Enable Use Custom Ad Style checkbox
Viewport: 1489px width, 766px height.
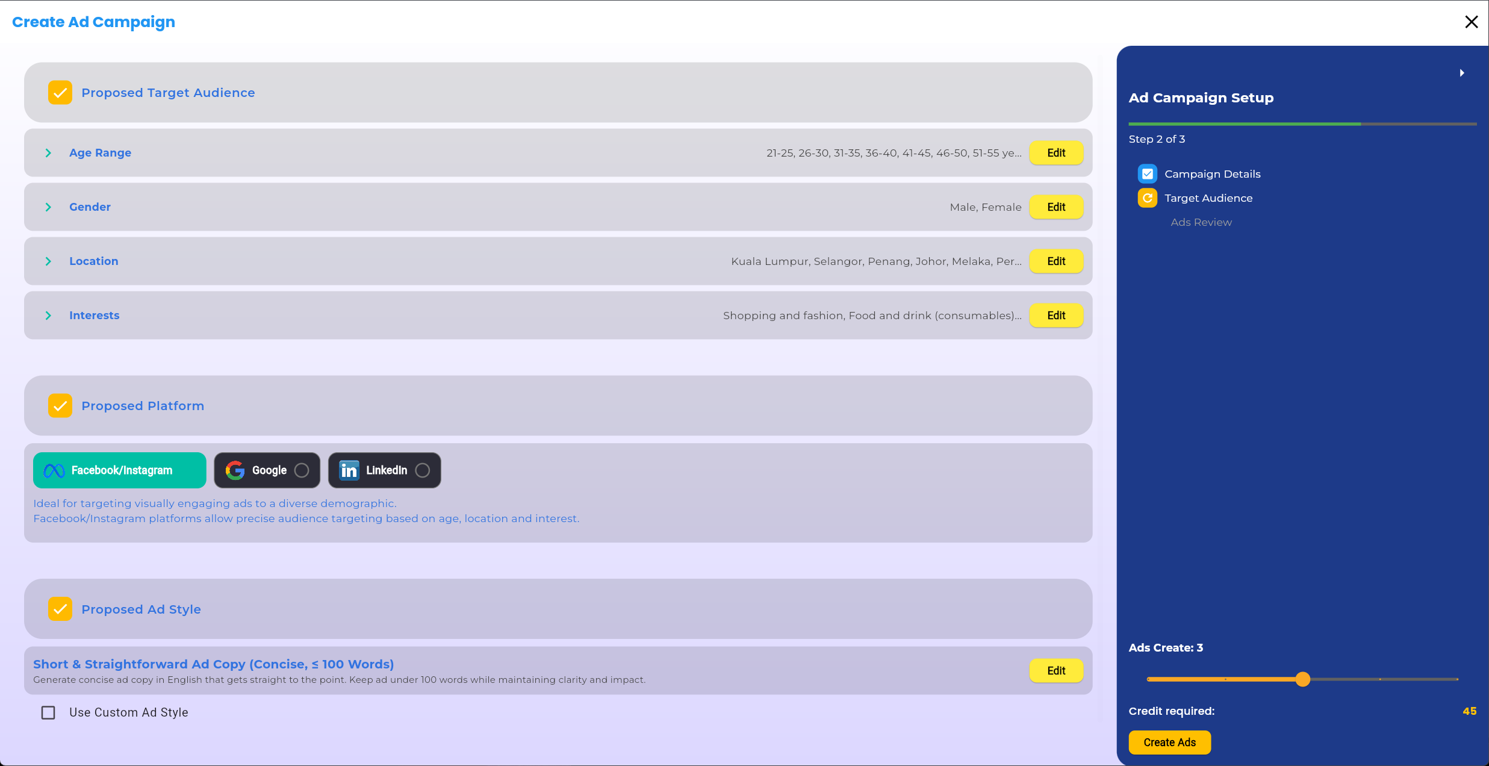(48, 712)
